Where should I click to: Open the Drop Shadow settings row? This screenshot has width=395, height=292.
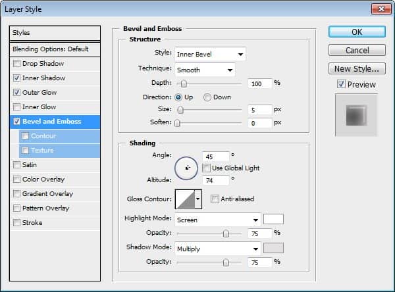tap(55, 64)
